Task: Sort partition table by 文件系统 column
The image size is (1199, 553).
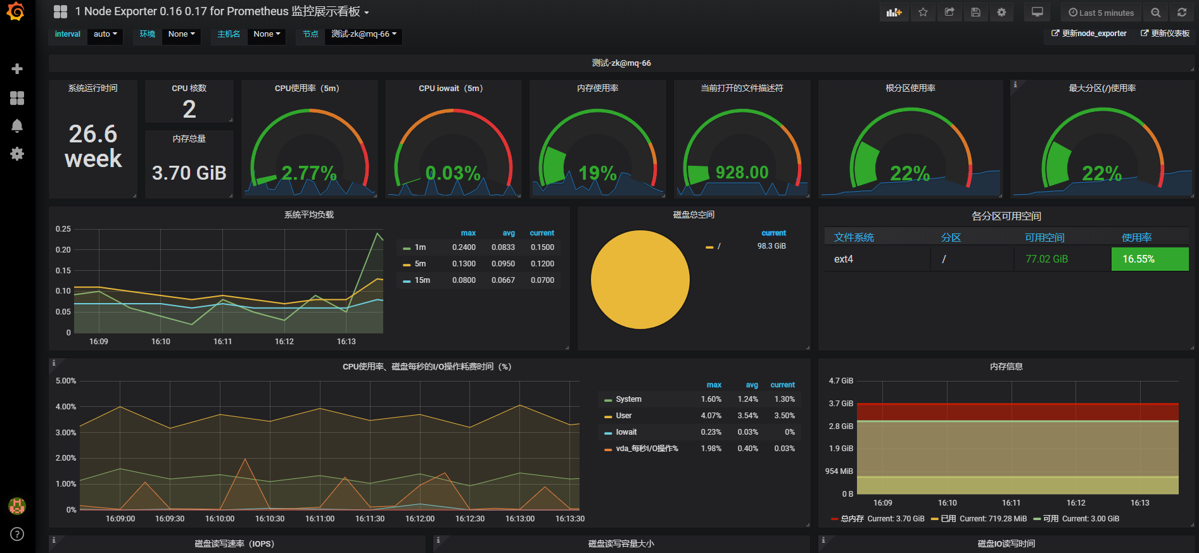Action: pos(854,237)
